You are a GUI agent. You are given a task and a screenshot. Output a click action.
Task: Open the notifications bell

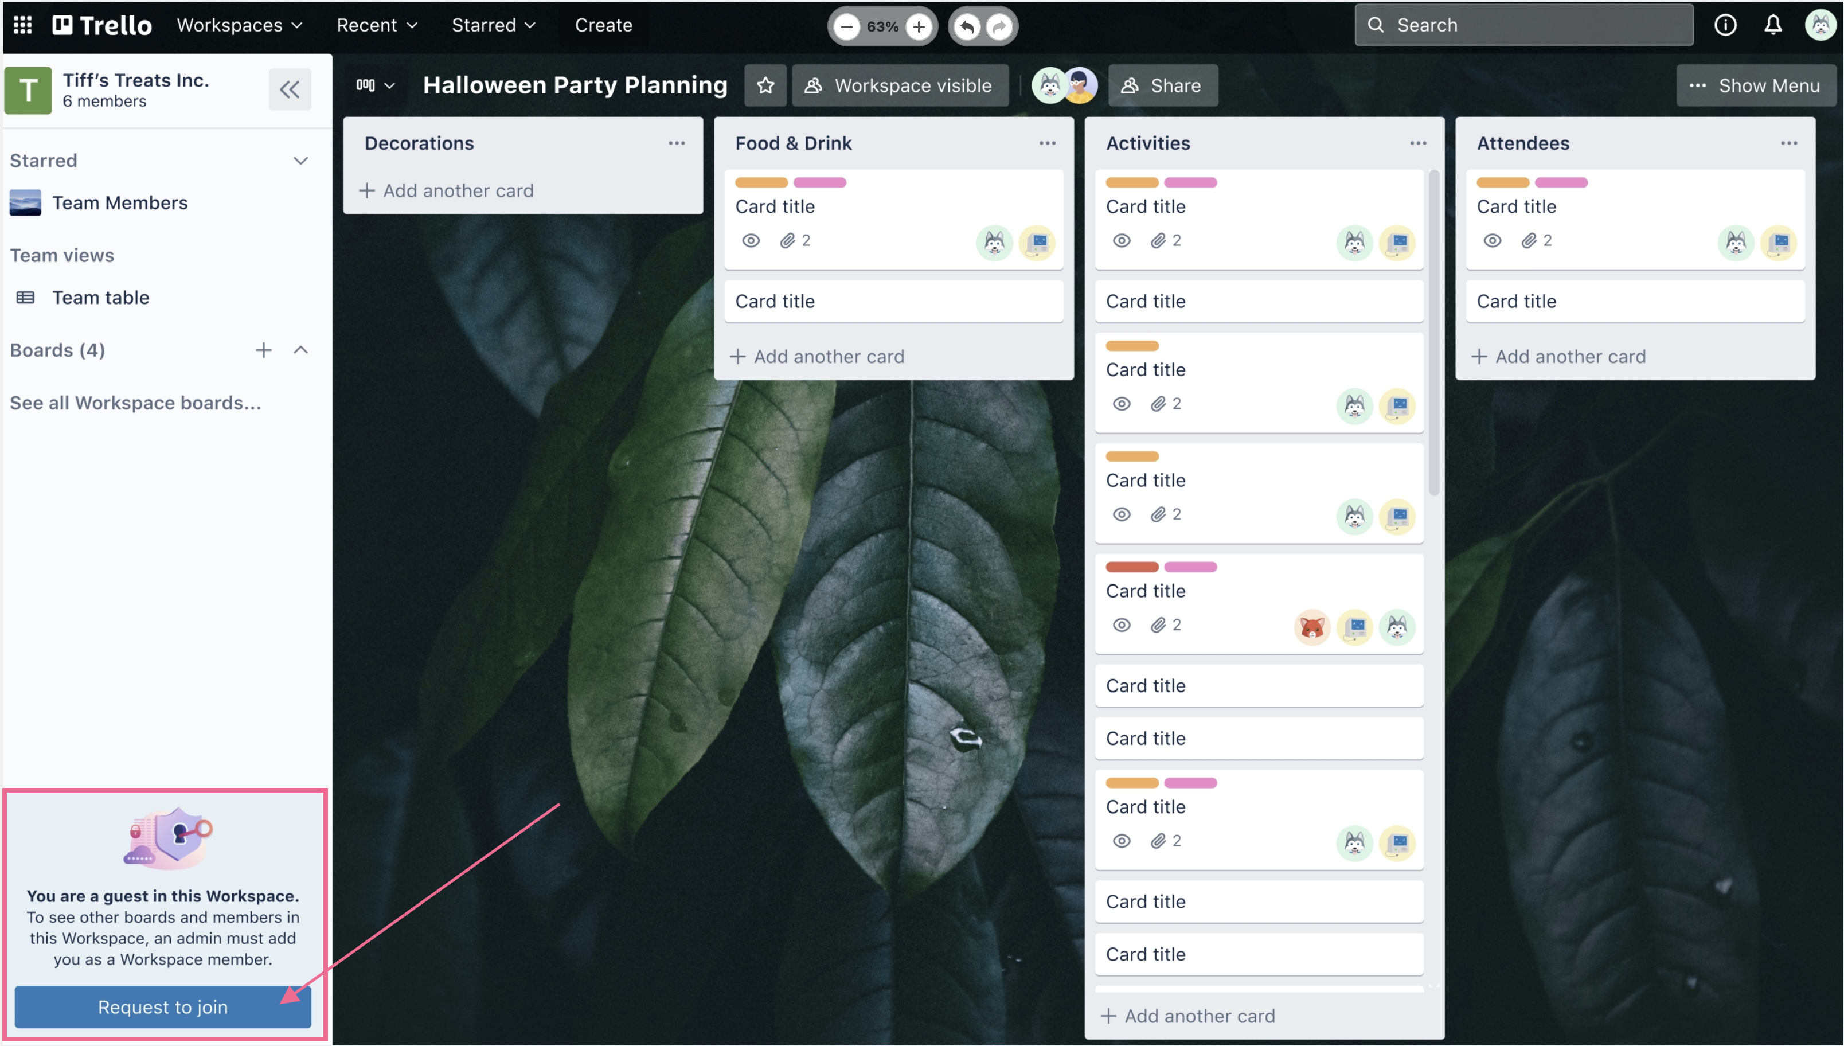point(1772,25)
